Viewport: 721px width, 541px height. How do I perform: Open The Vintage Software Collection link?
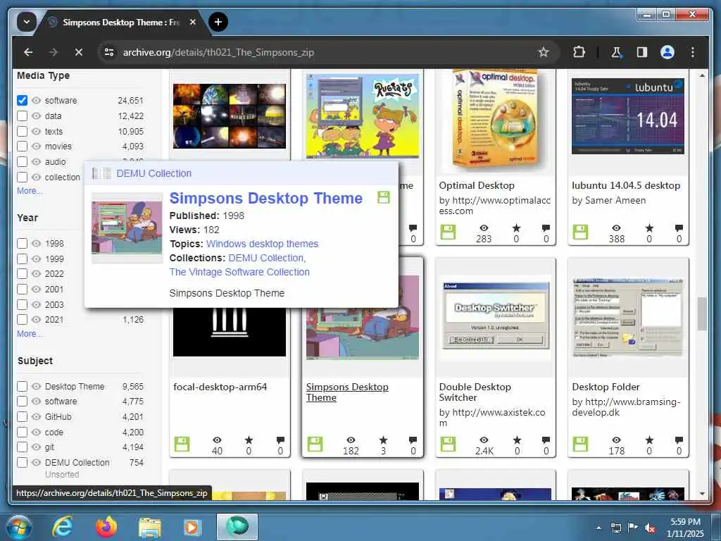[239, 272]
